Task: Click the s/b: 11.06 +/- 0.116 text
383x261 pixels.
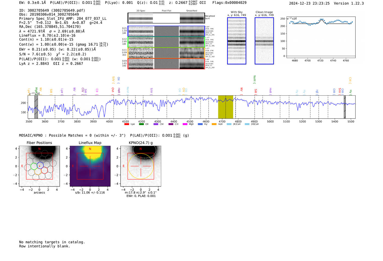Action: point(90,193)
